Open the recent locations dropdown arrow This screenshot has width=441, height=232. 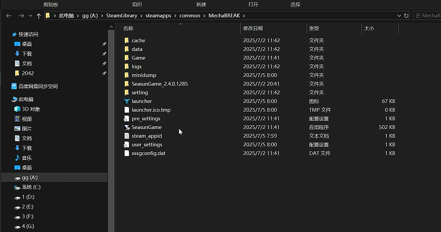29,16
